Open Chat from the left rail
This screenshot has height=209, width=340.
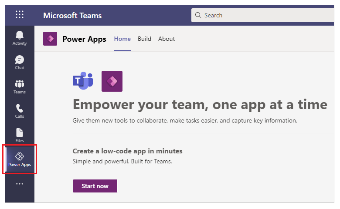[20, 63]
